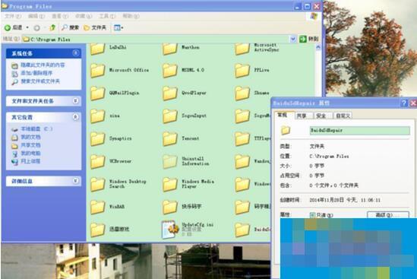Click the Up one level toolbar icon

[52, 27]
